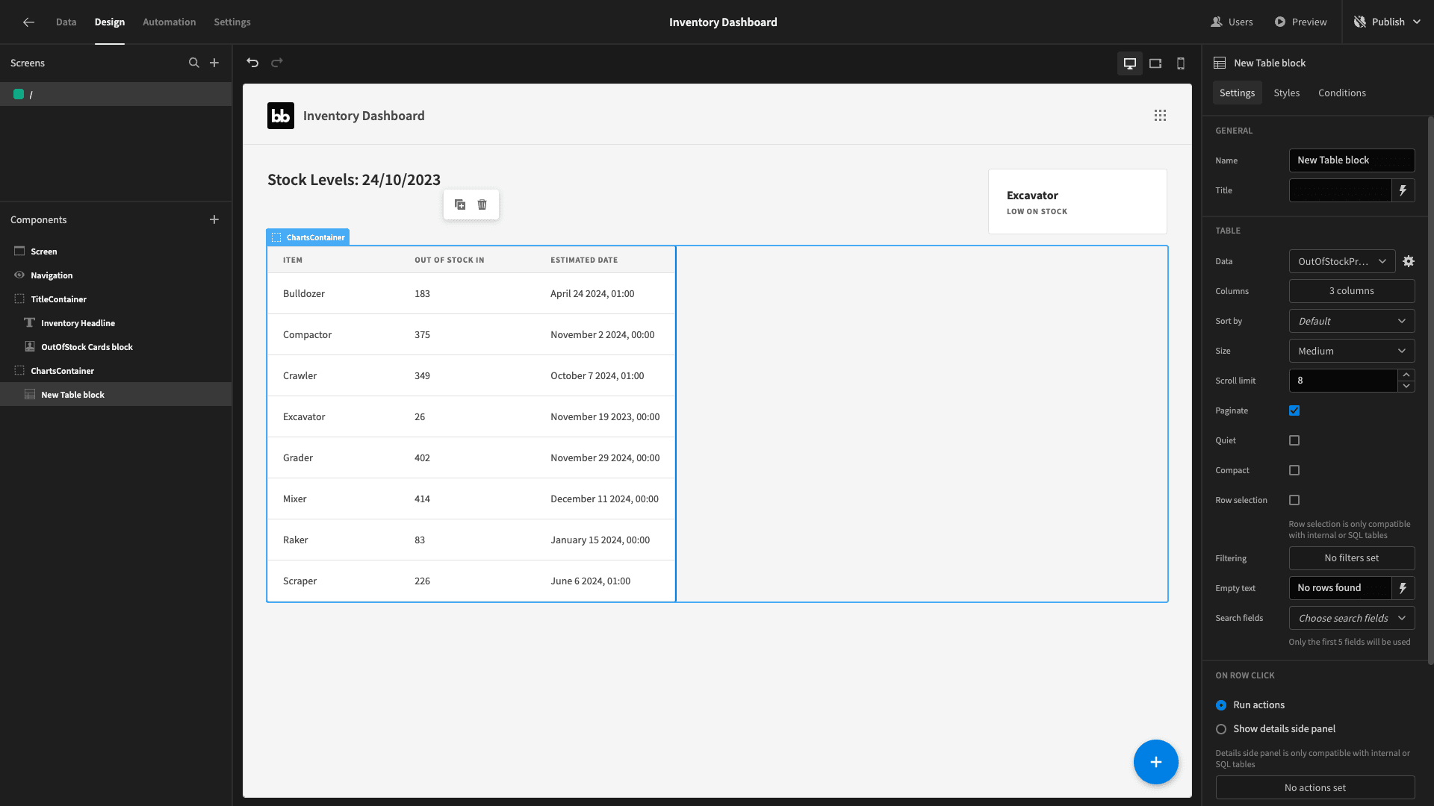Undo the last change
This screenshot has height=806, width=1434.
pos(252,63)
